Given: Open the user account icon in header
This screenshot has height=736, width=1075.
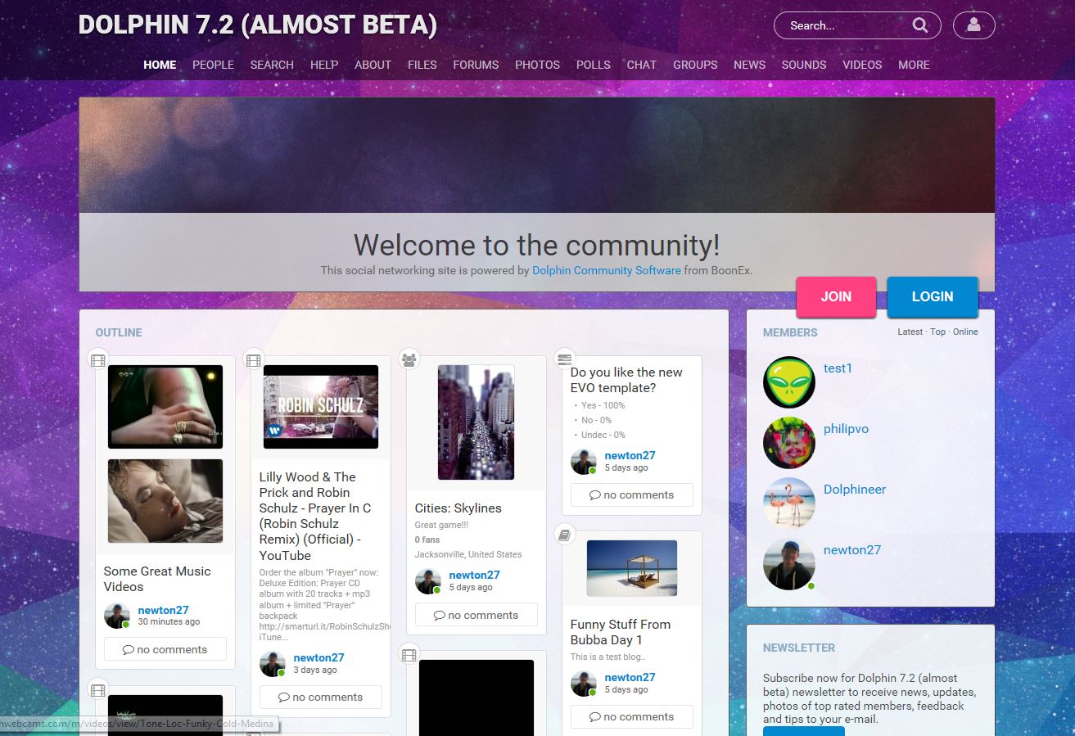Looking at the screenshot, I should click(x=973, y=25).
